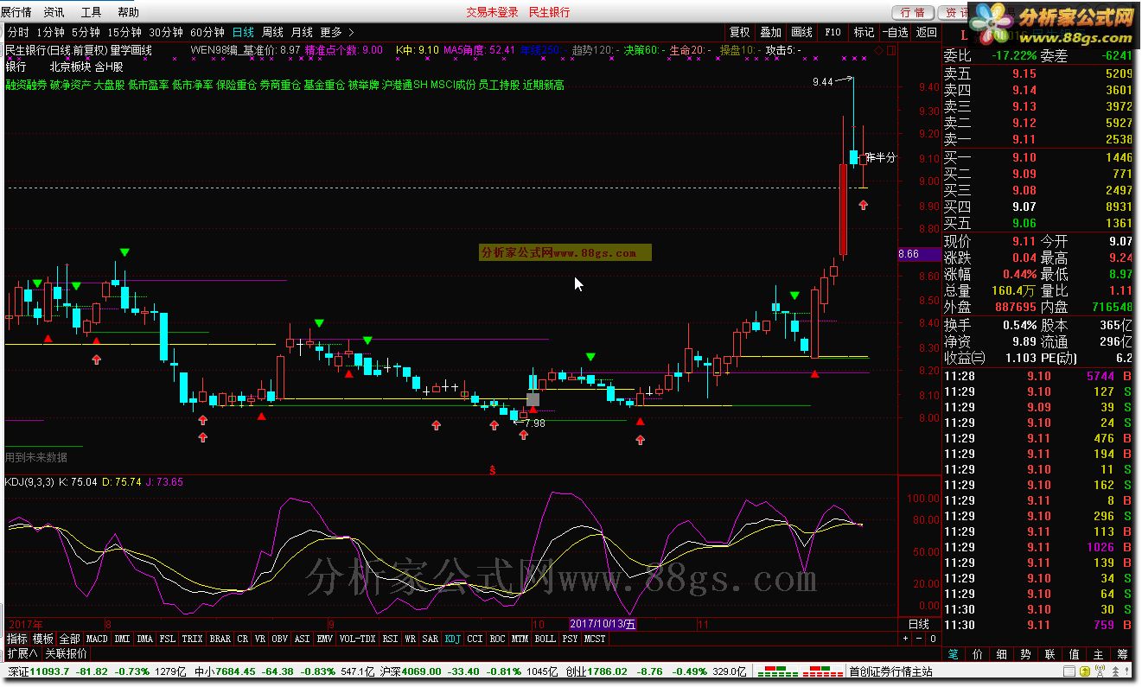Image resolution: width=1142 pixels, height=687 pixels.
Task: Switch to 日线 daily chart
Action: pos(243,32)
